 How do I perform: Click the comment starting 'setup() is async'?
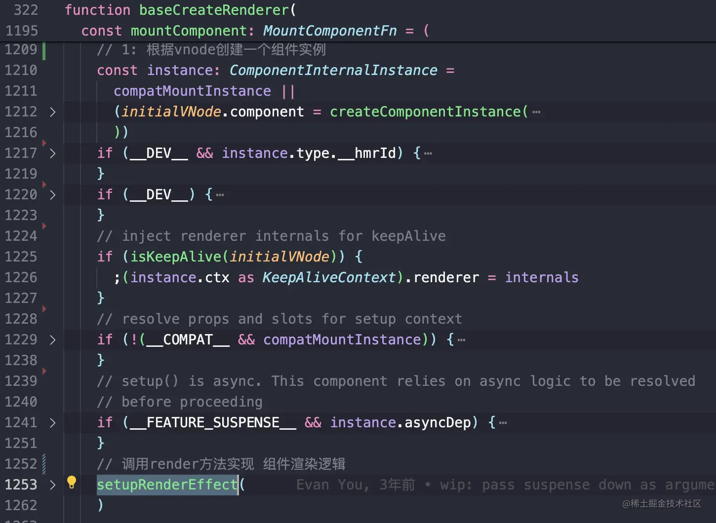click(396, 381)
